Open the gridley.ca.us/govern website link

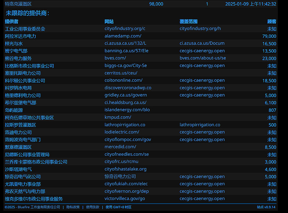tap(126, 95)
